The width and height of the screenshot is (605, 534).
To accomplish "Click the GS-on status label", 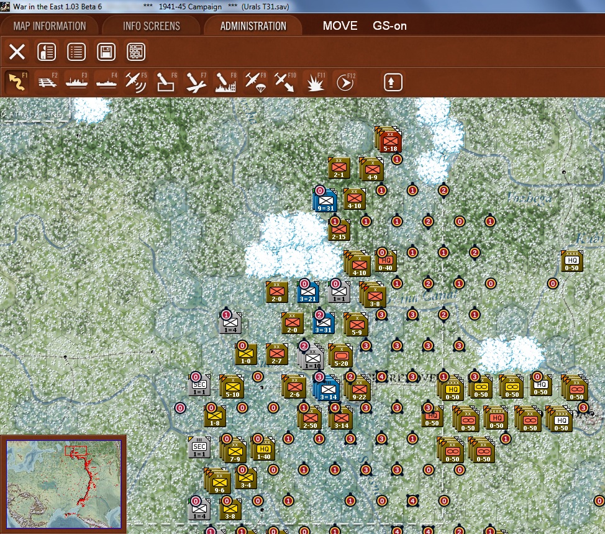I will click(389, 26).
